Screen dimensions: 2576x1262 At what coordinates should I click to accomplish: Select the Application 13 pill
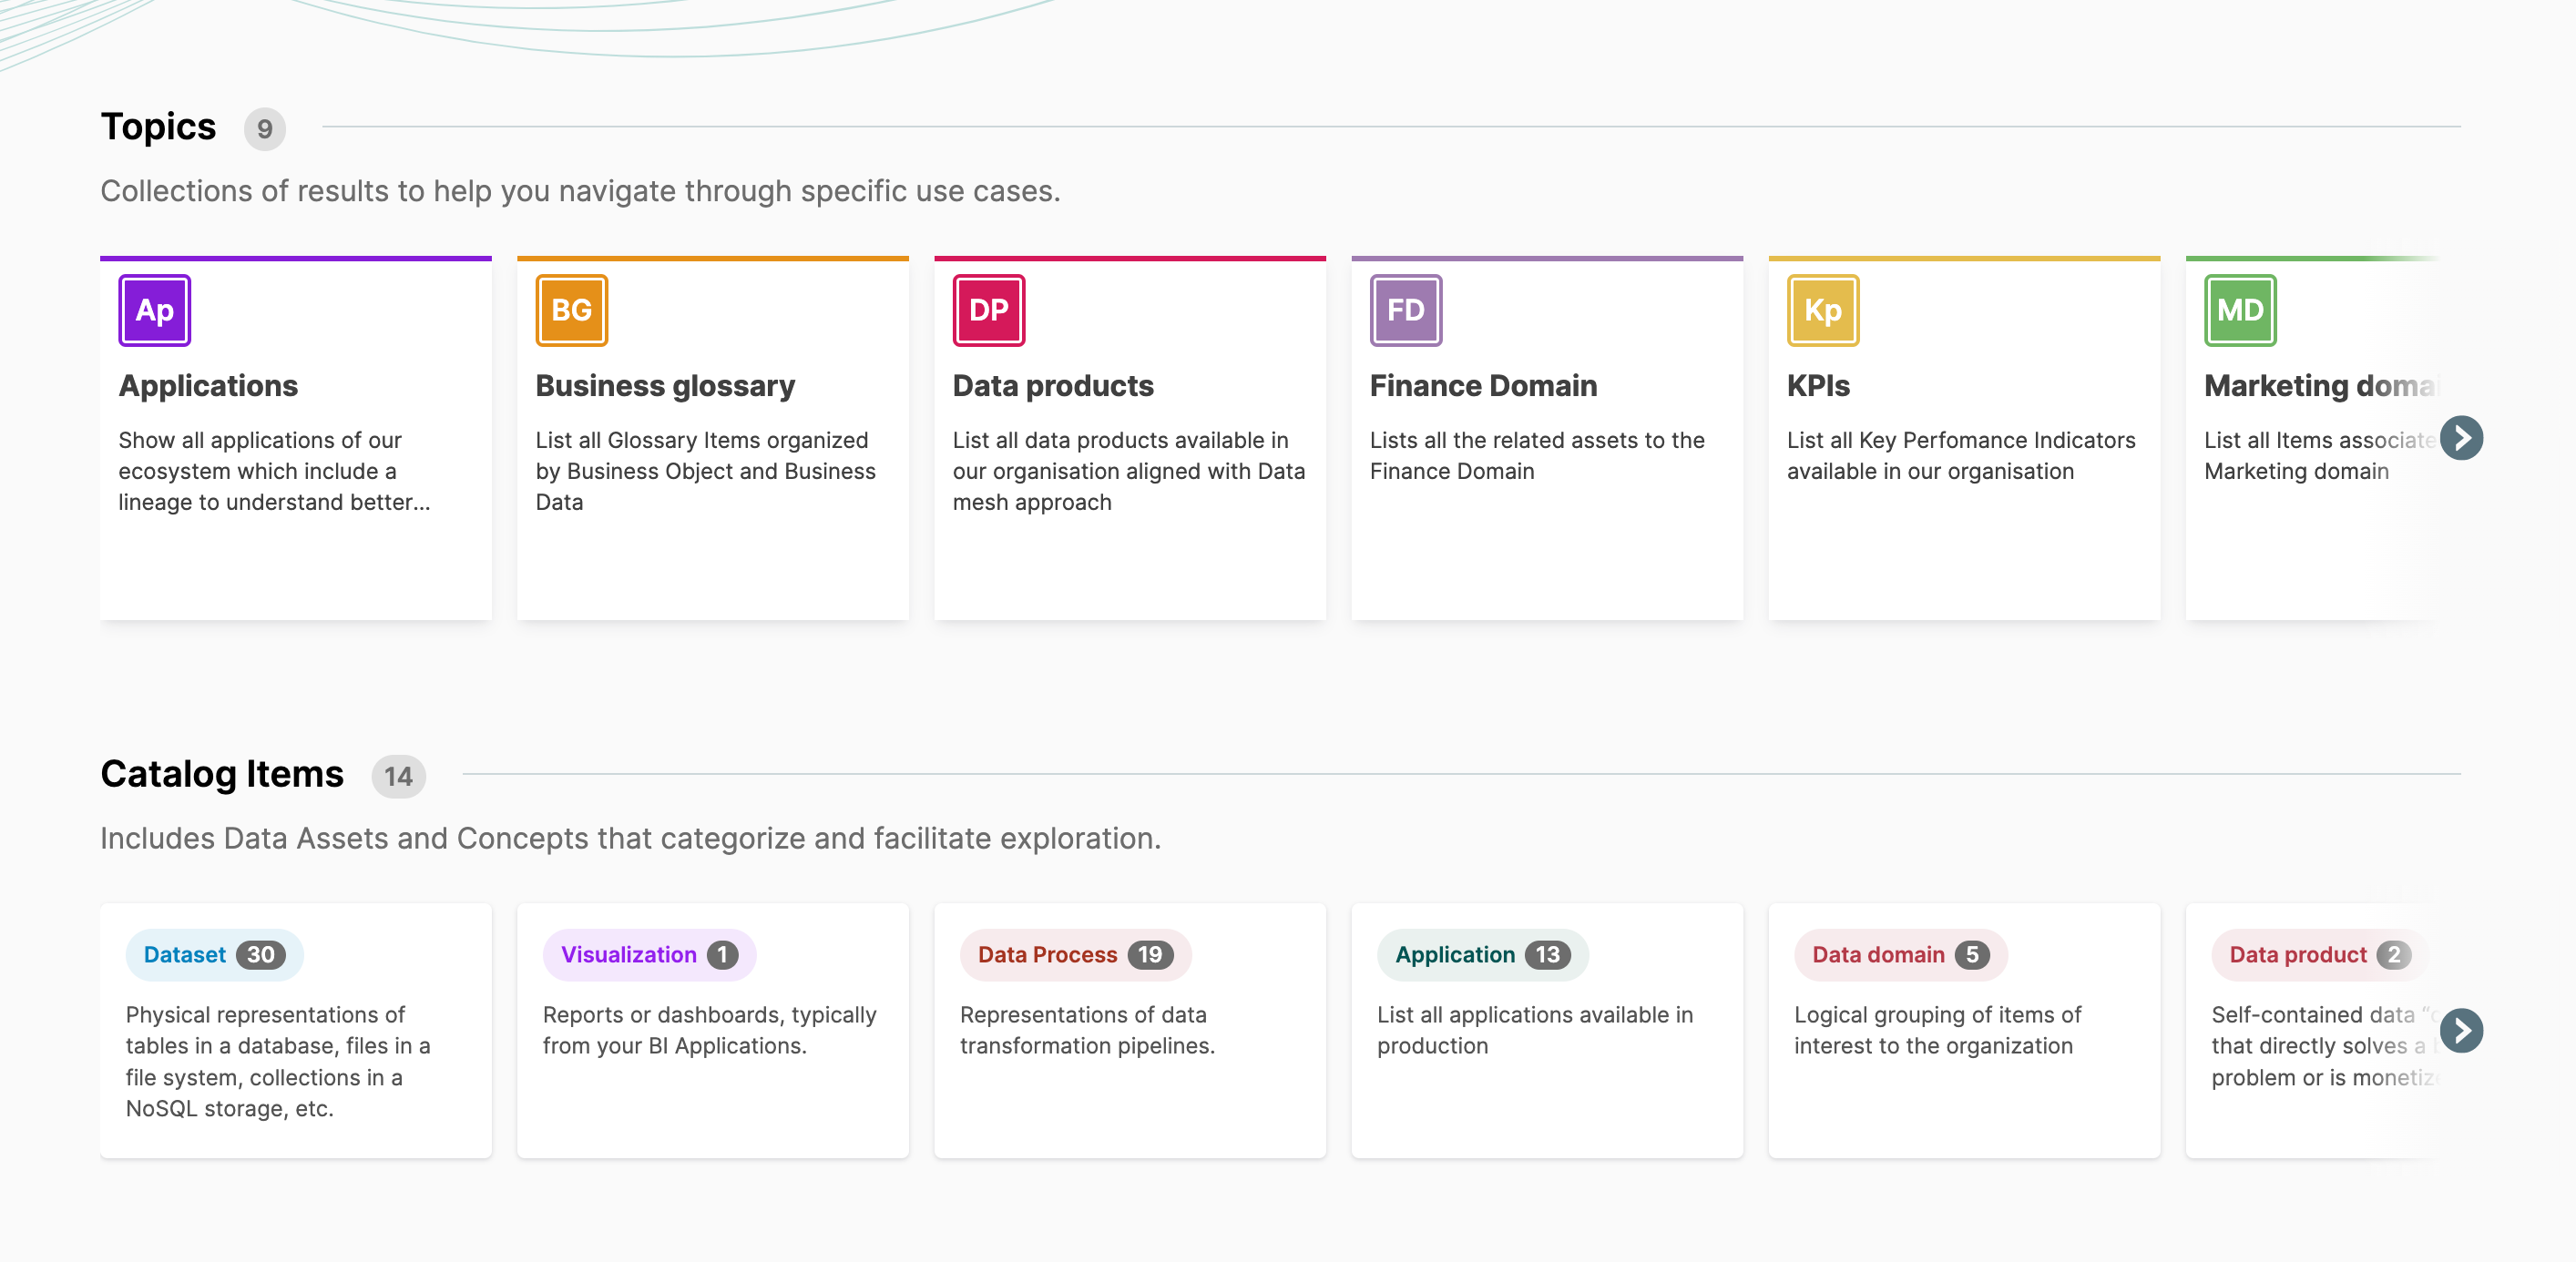click(x=1482, y=954)
